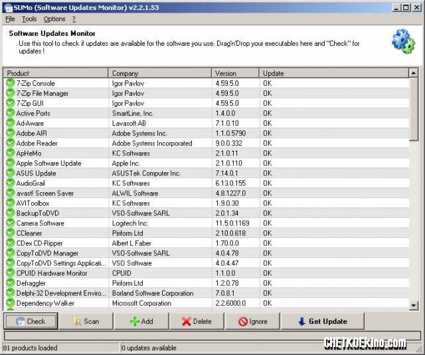Click the status icon next to ApHeMo
Image resolution: width=425 pixels, height=355 pixels.
coord(11,153)
